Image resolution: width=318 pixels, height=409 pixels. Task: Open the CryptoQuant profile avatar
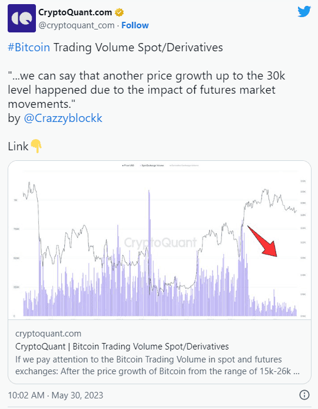22,18
